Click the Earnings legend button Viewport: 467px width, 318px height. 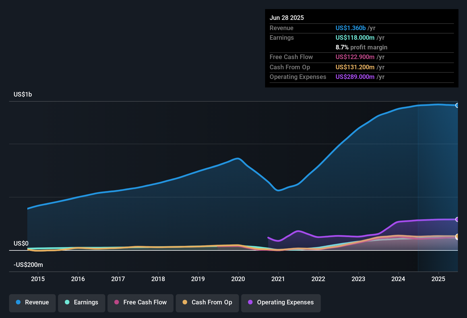(82, 302)
